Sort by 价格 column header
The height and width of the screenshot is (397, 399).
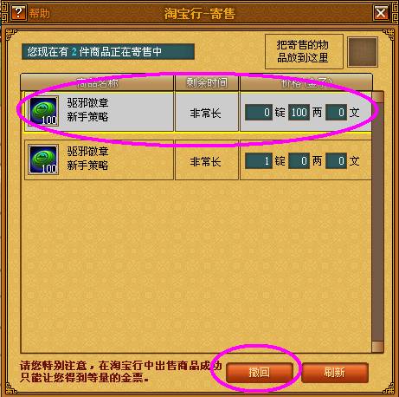[x=306, y=83]
